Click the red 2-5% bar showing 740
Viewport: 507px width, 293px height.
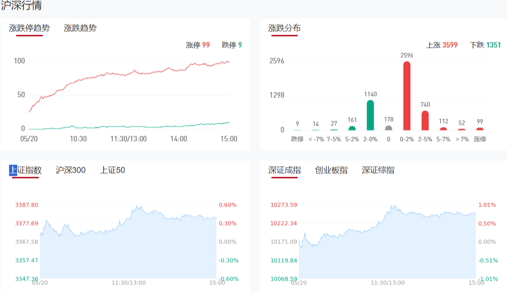(425, 121)
